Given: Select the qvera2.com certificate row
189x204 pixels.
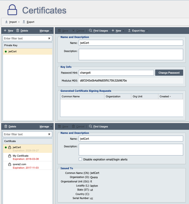Looking at the screenshot, I should coord(27,166).
